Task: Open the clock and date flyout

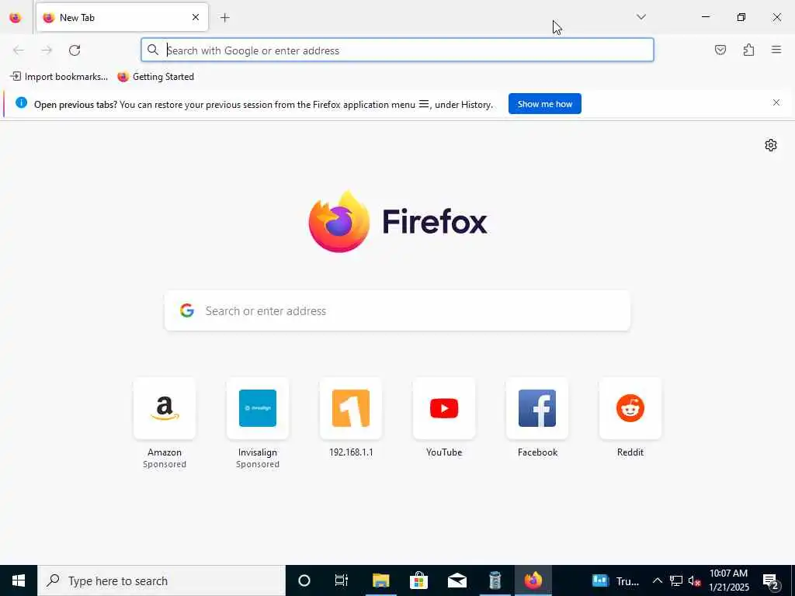Action: 728,580
